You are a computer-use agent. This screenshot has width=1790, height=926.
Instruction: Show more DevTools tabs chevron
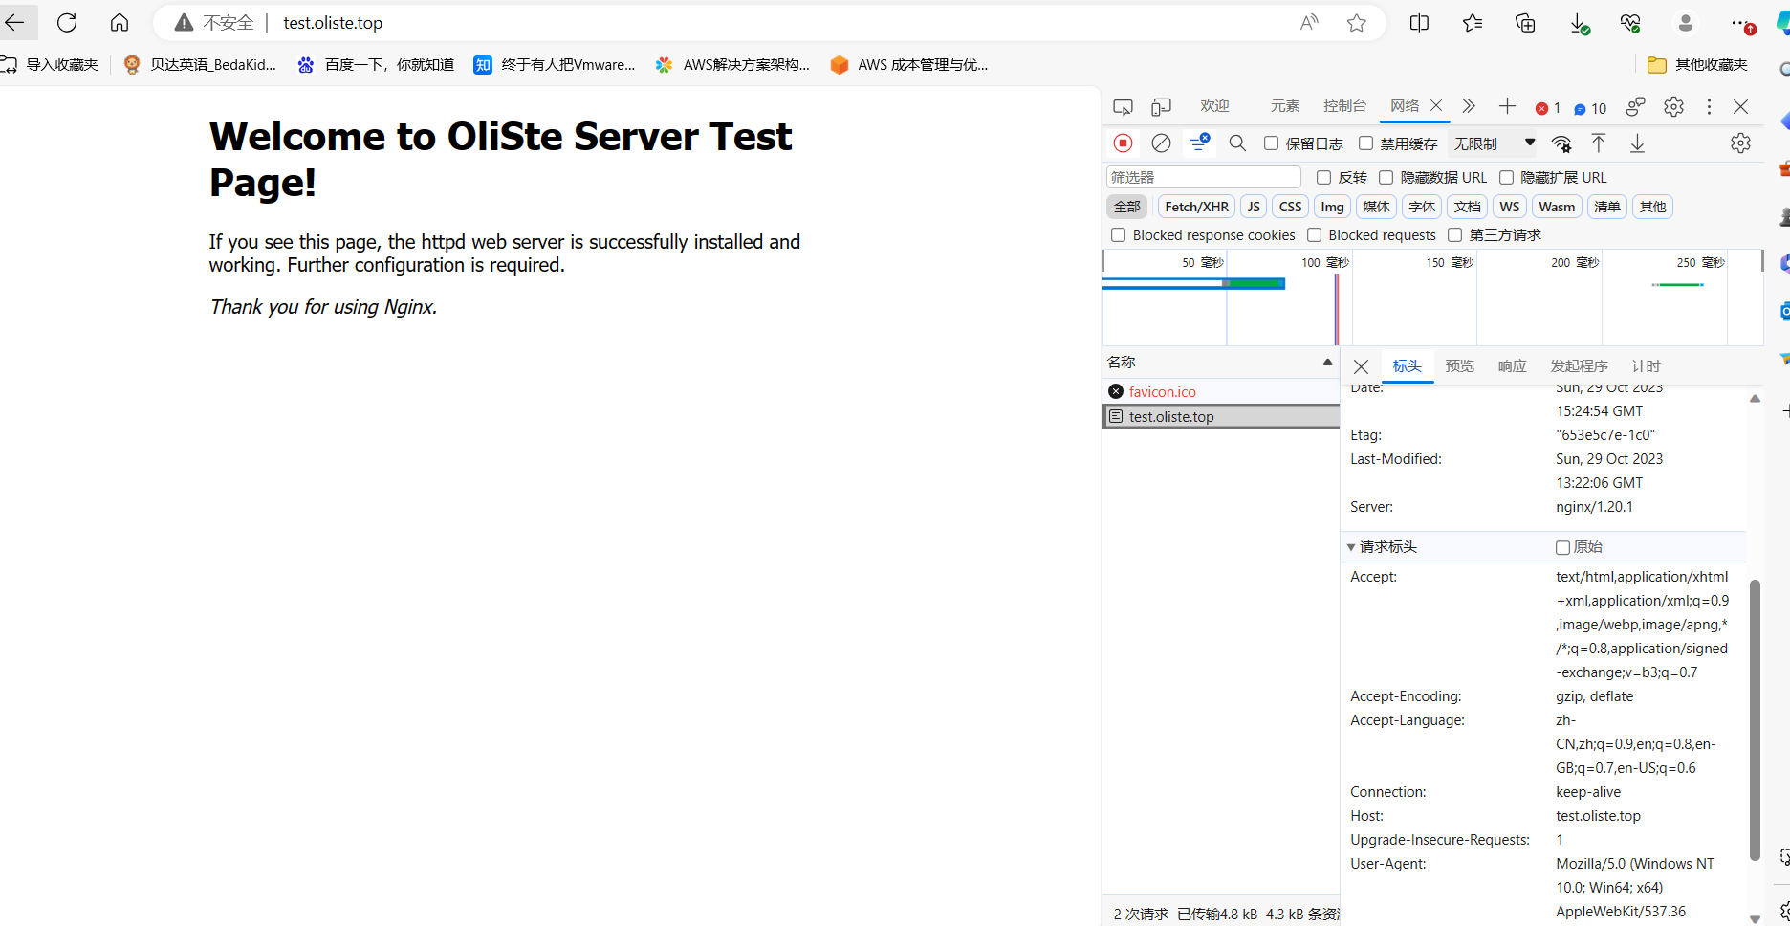[x=1469, y=106]
